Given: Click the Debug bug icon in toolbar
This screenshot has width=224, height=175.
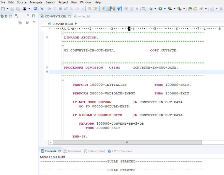Looking at the screenshot, I should click(x=151, y=9).
